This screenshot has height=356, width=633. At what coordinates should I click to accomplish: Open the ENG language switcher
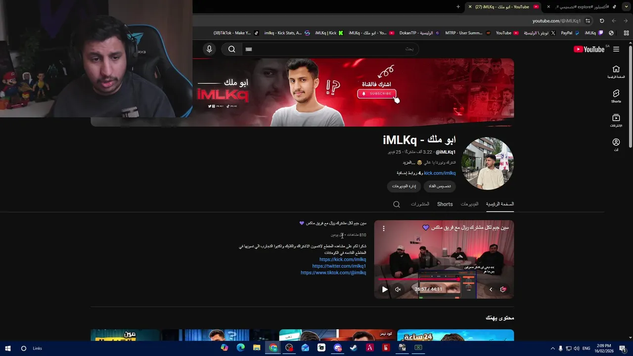click(587, 348)
